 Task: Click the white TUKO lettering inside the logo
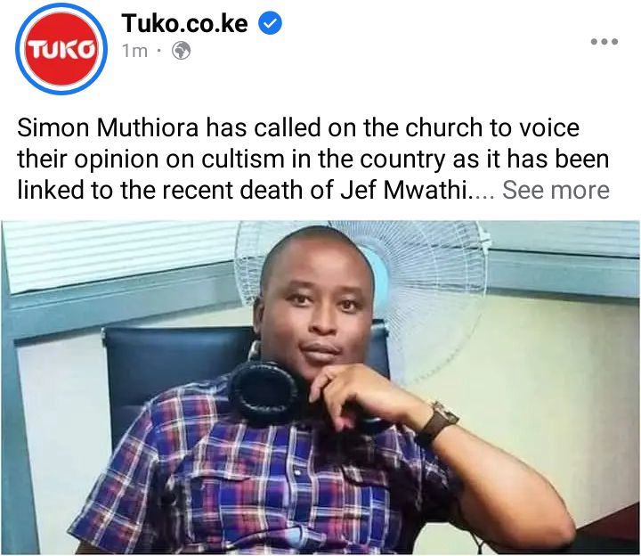[61, 50]
